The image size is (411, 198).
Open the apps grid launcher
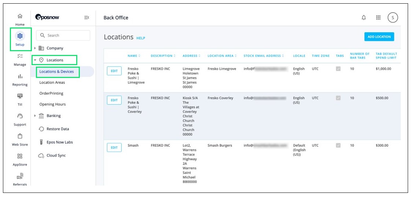click(x=378, y=18)
